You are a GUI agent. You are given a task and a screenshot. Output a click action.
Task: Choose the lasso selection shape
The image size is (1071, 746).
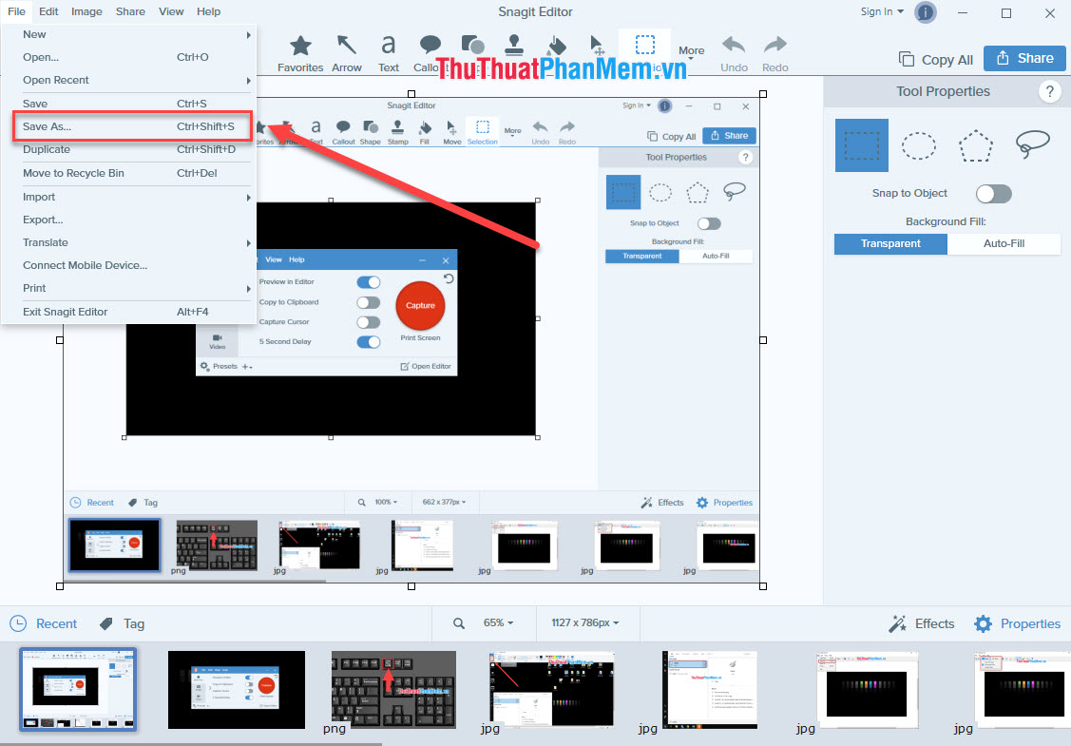tap(1032, 143)
